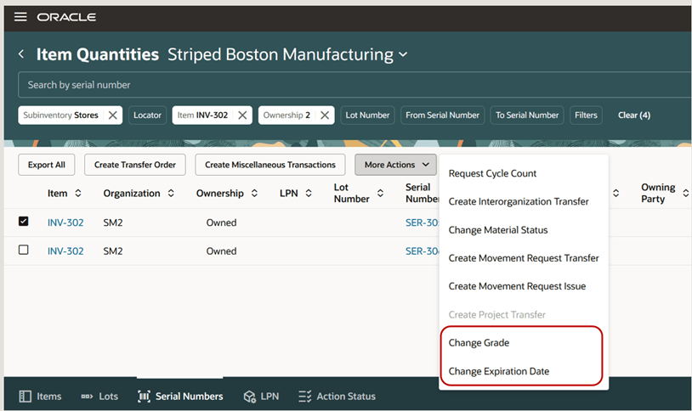Sort by the Ownership column

[254, 193]
